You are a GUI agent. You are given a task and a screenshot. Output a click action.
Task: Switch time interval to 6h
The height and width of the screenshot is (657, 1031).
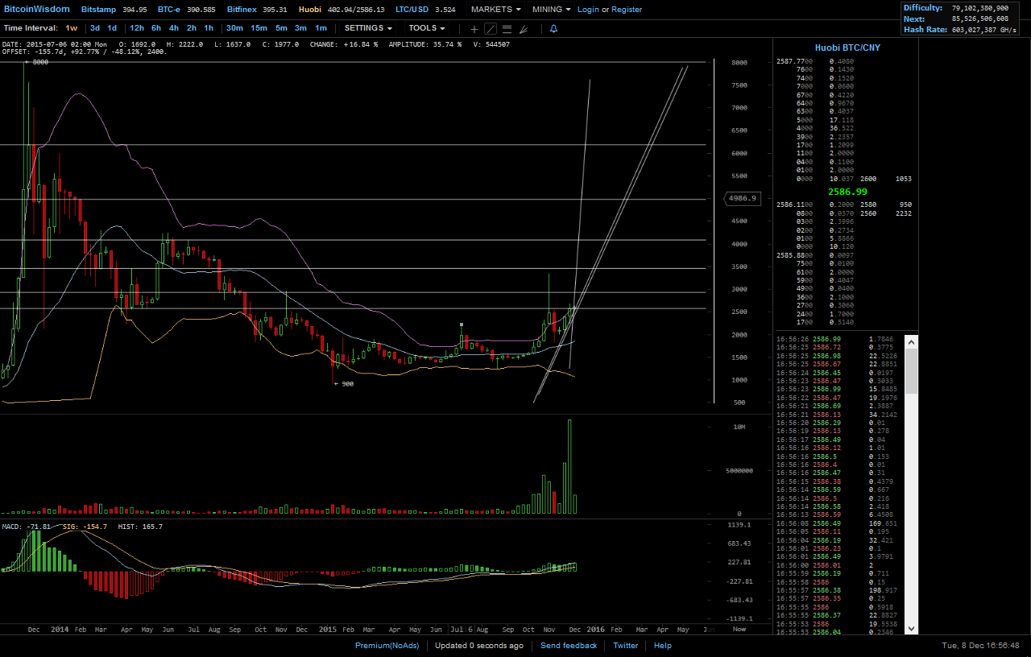tap(156, 28)
